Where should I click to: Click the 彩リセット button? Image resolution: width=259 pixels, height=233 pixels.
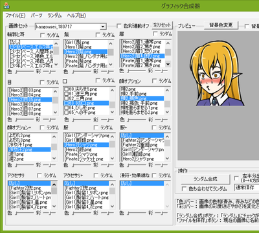(162, 25)
